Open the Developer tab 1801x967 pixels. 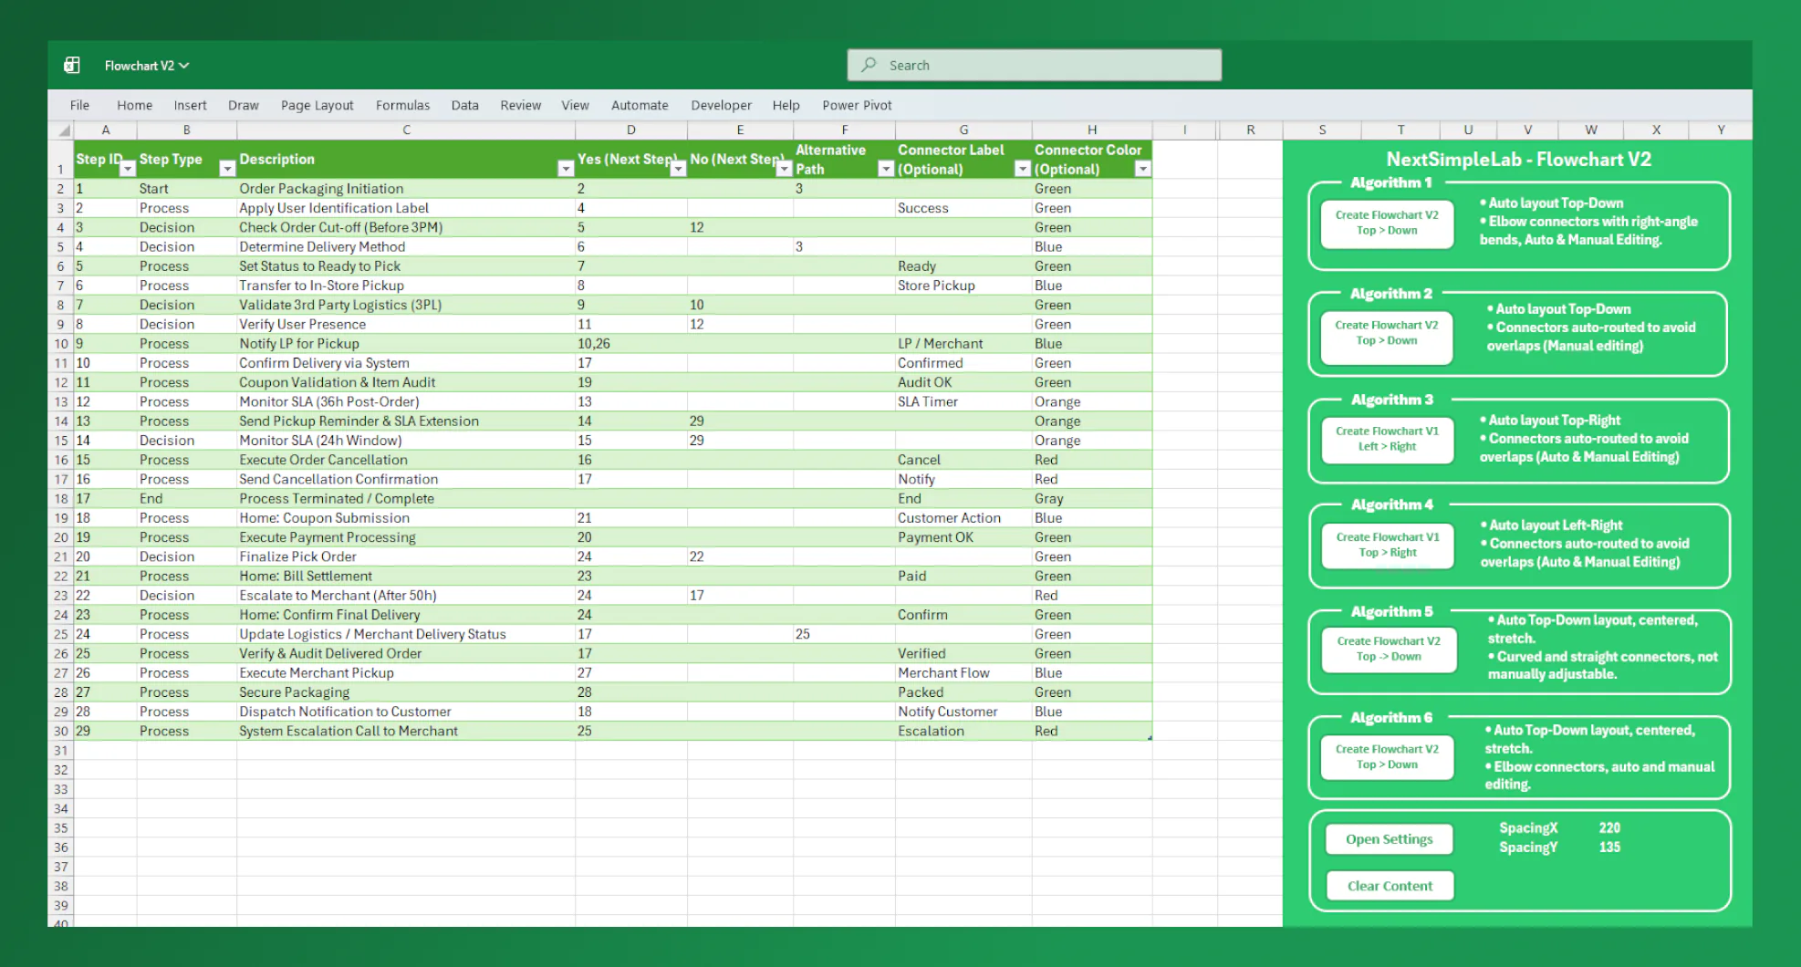pyautogui.click(x=721, y=105)
